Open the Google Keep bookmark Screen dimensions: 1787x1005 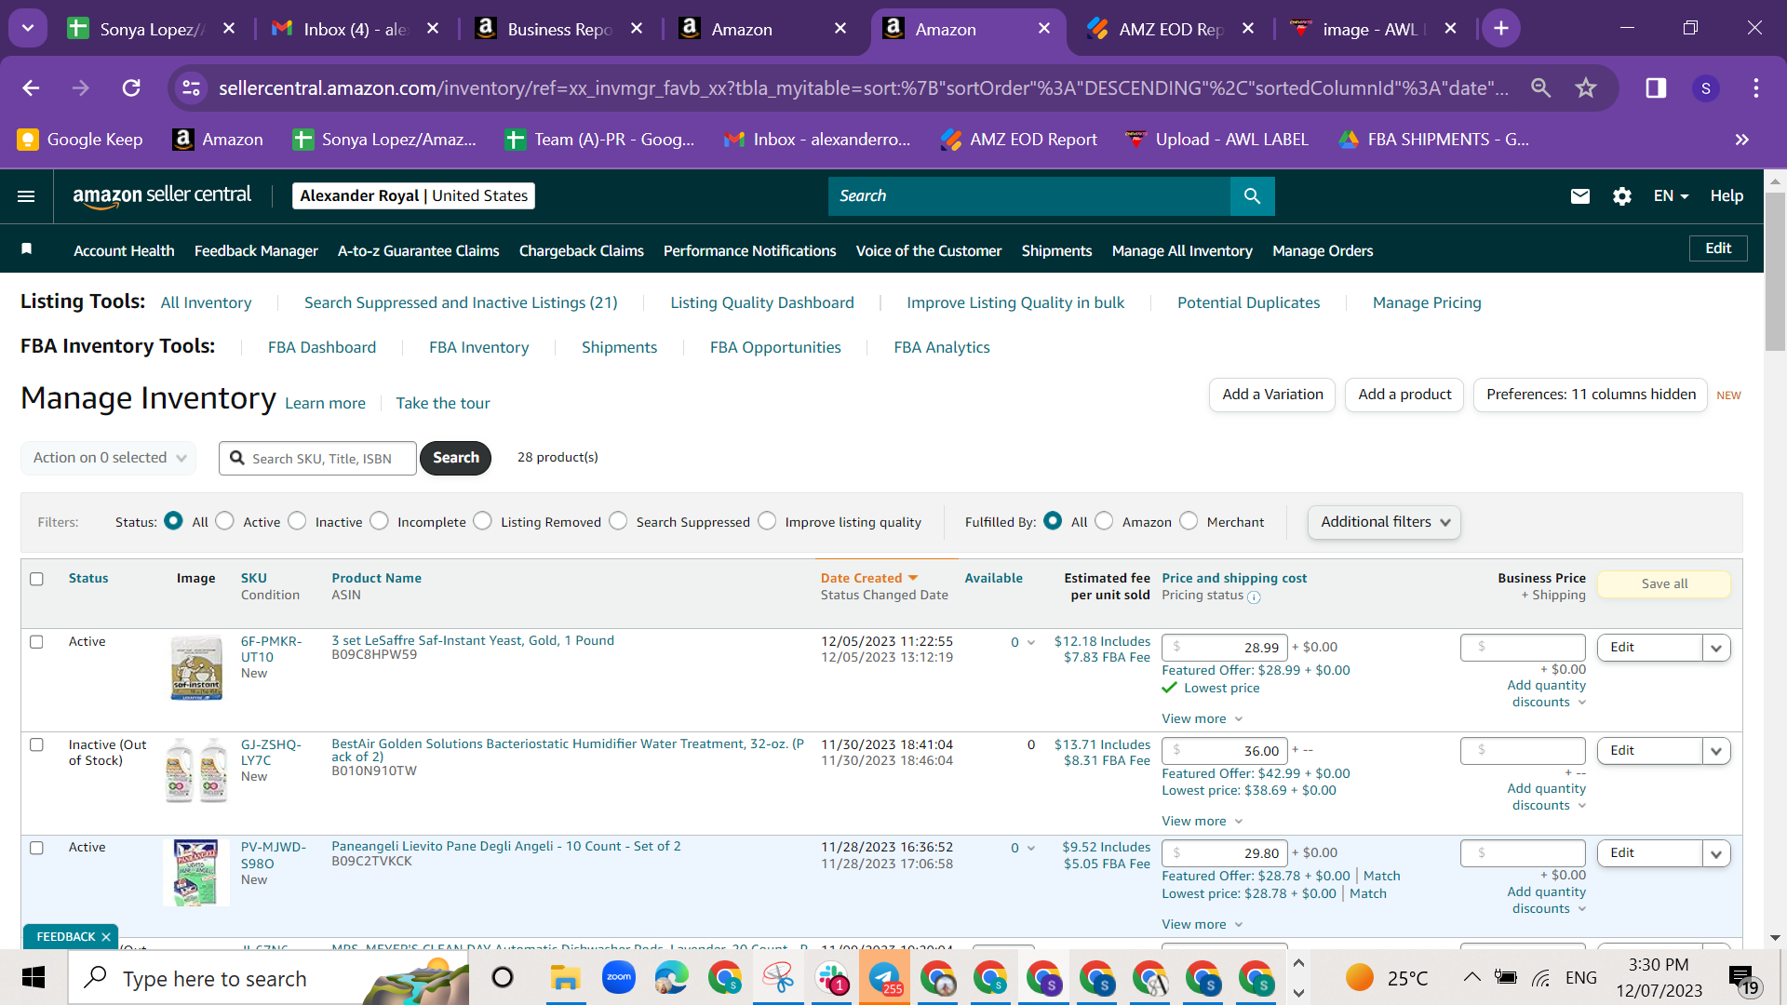pos(80,140)
